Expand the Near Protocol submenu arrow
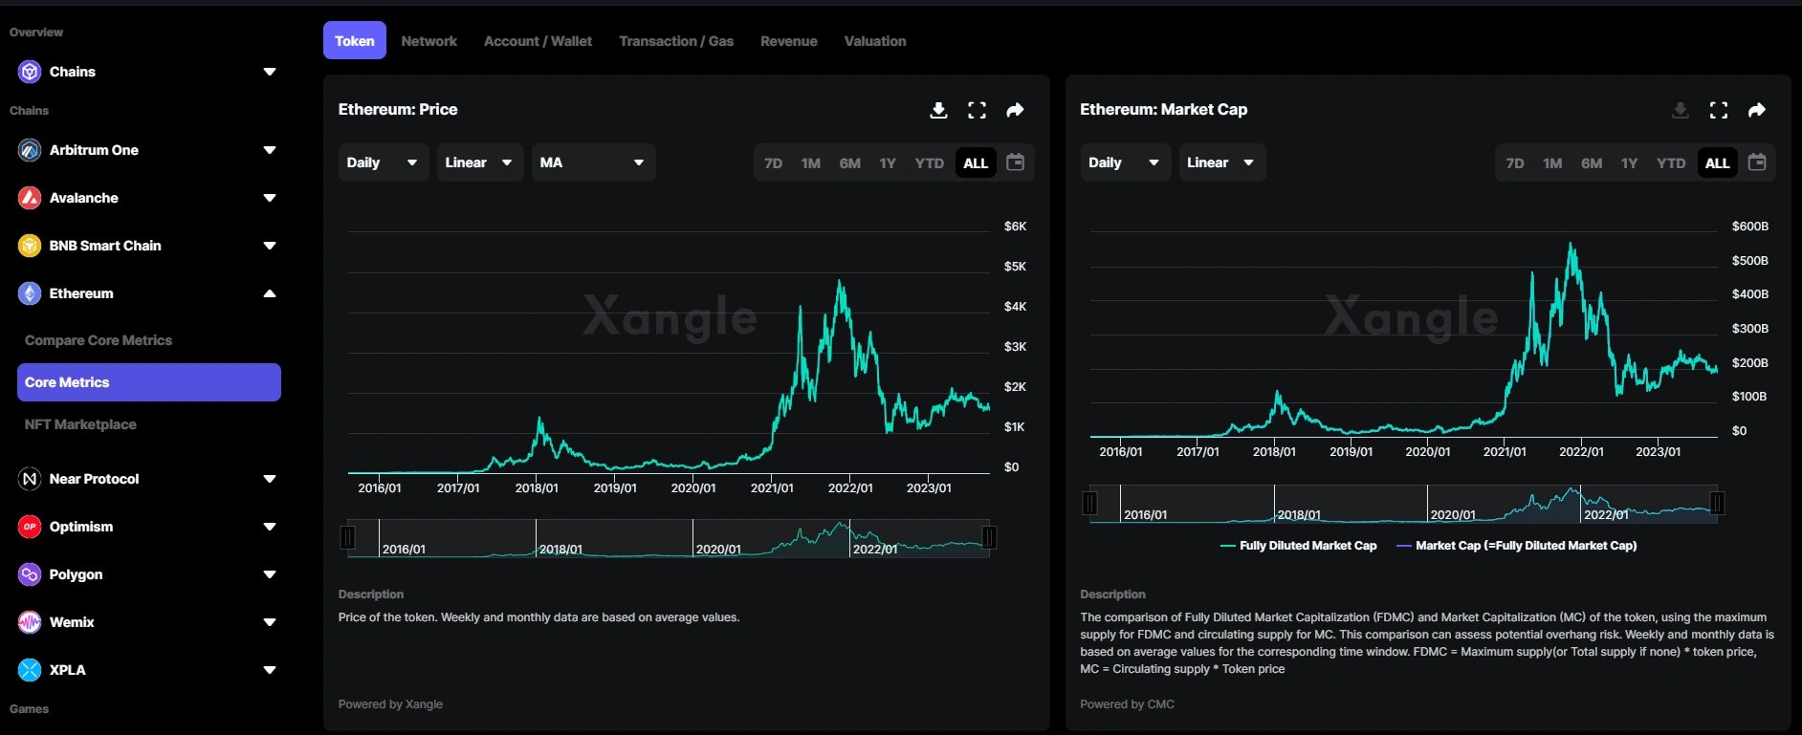This screenshot has height=735, width=1802. coord(270,479)
